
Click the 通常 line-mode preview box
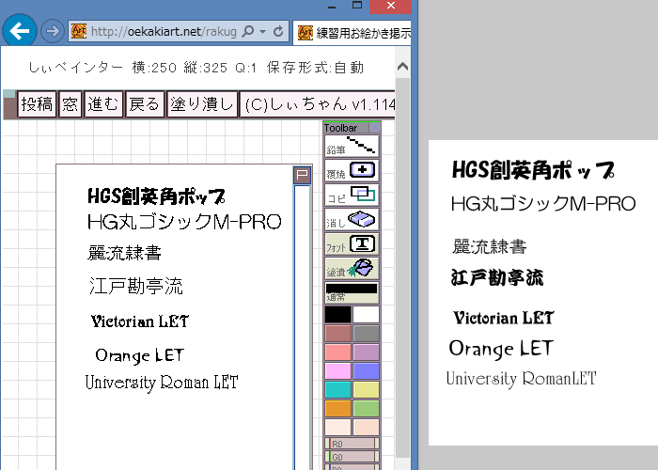pos(352,293)
